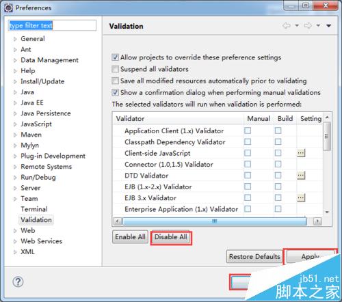Open the page view menu dropdown

[328, 25]
